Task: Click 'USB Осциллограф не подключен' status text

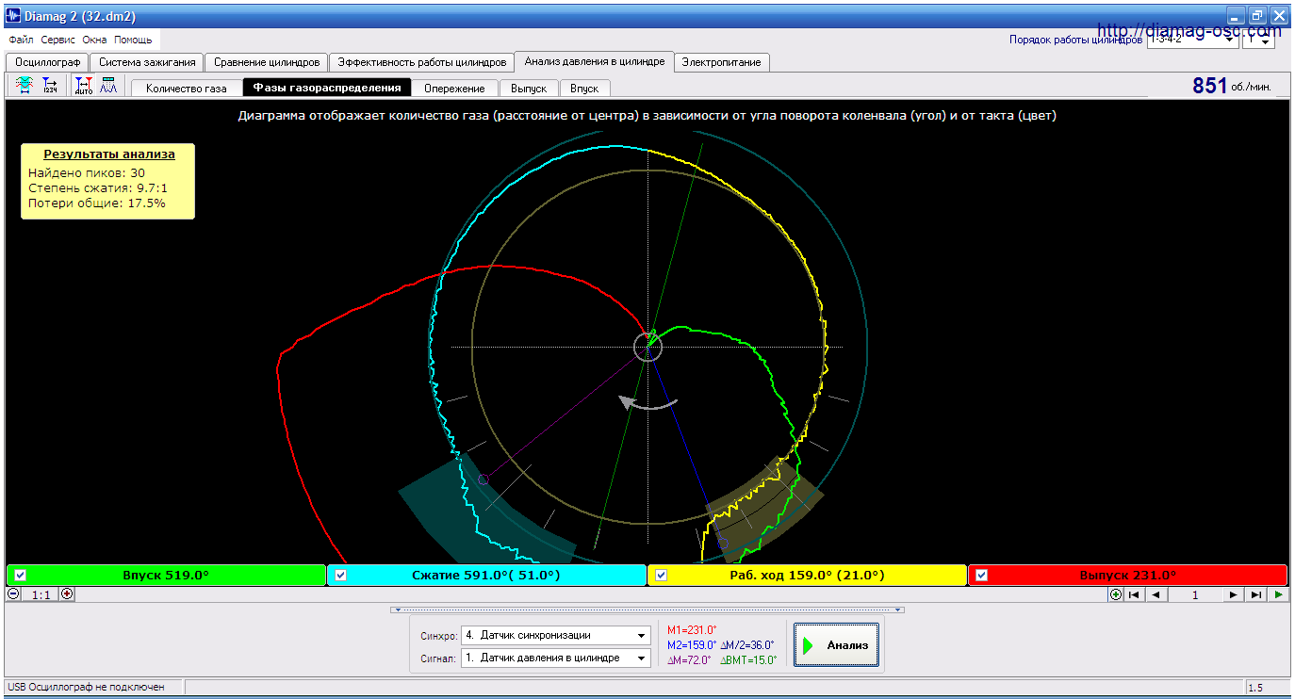Action: [x=87, y=688]
